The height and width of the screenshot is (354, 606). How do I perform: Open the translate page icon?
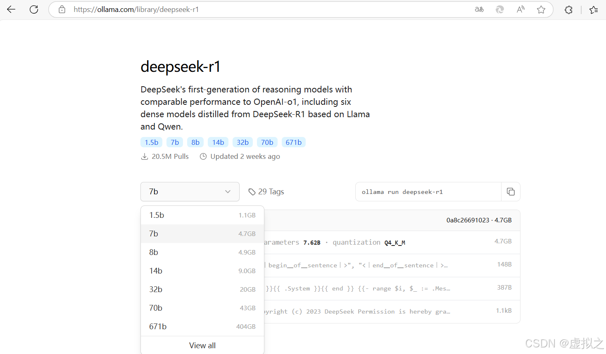tap(479, 9)
